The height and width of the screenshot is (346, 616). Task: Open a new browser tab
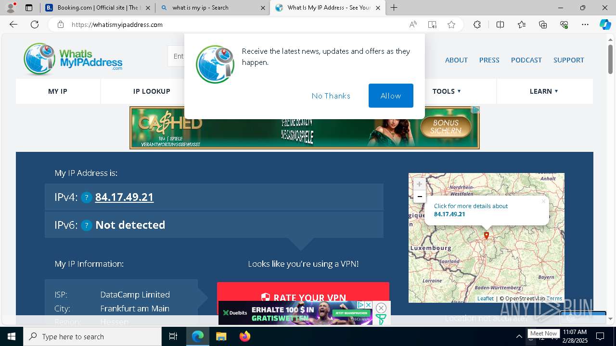pyautogui.click(x=394, y=8)
